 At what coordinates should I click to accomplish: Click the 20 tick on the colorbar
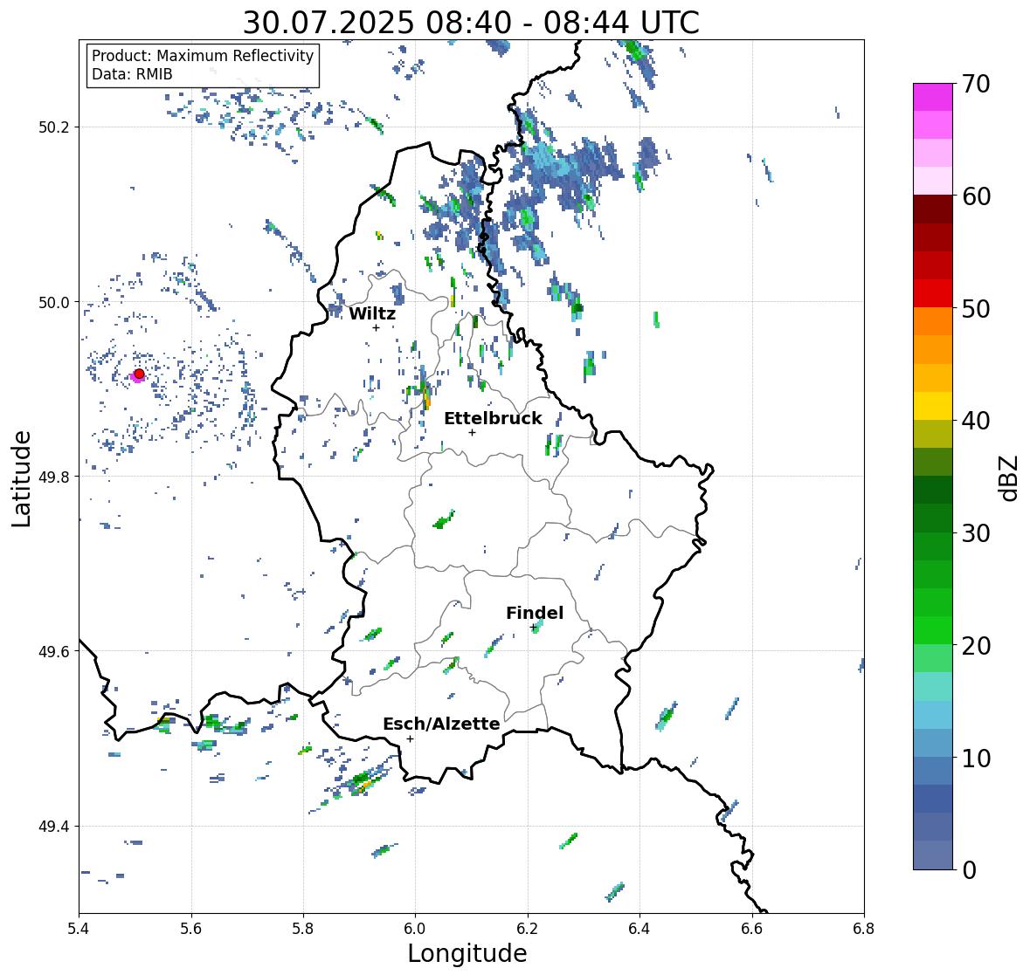point(976,646)
